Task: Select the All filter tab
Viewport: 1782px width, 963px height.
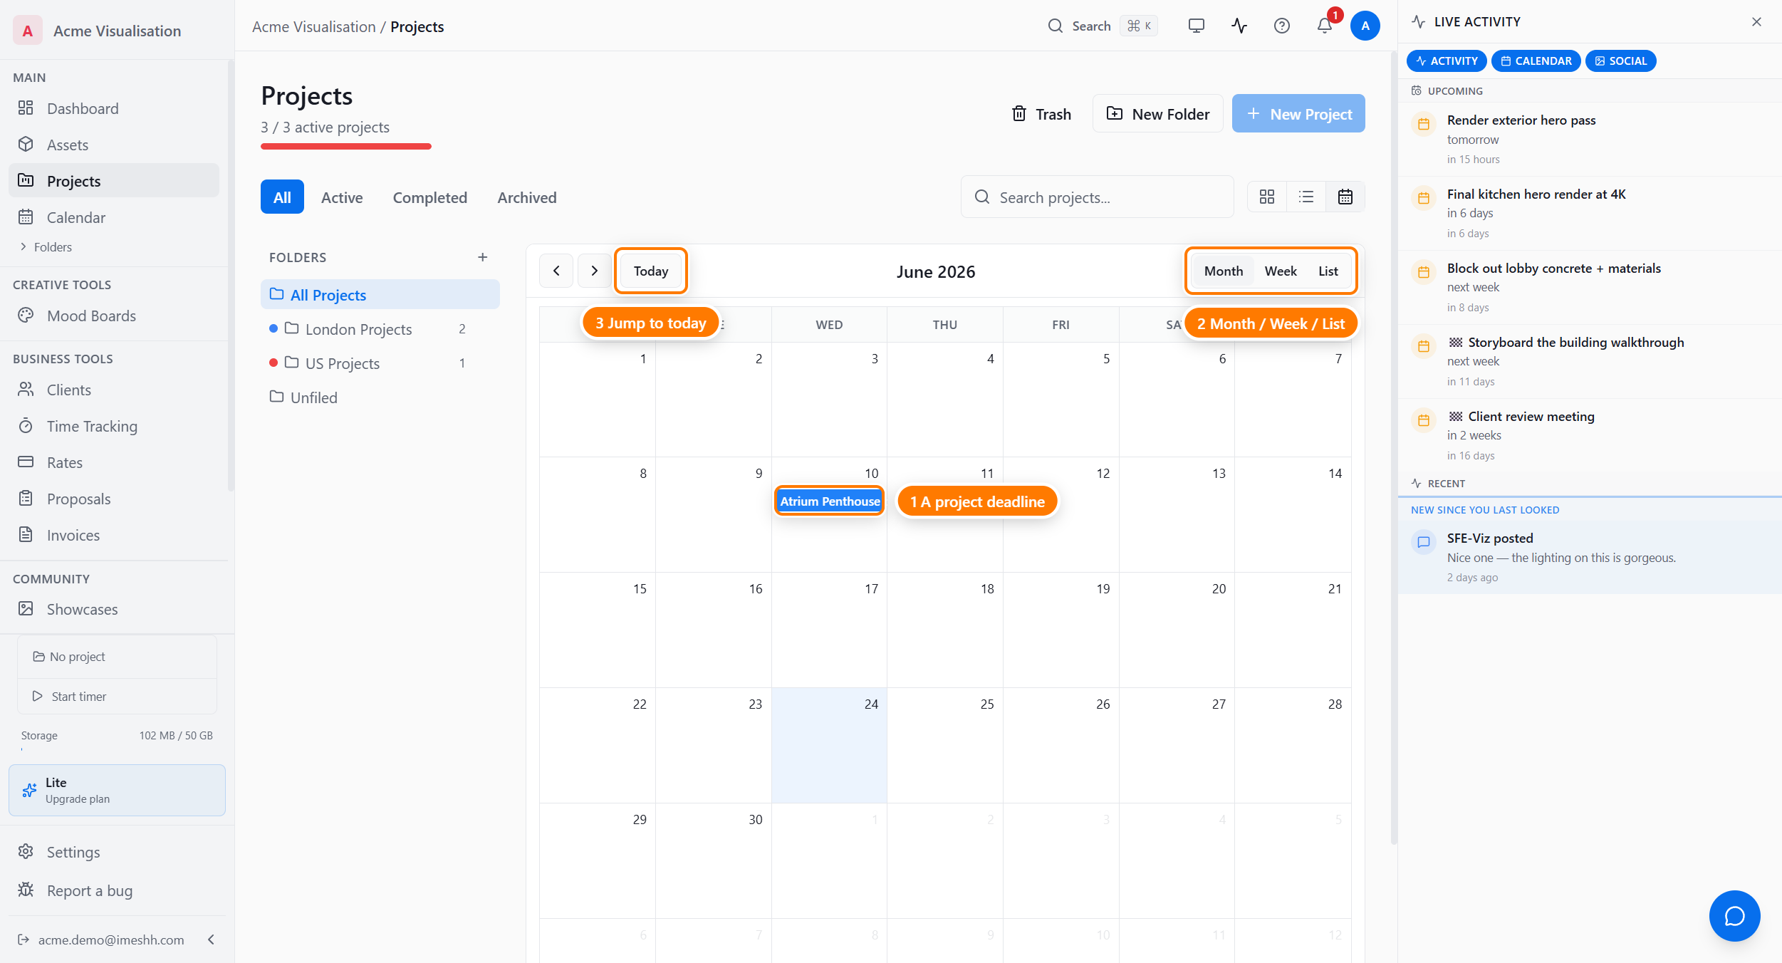Action: click(x=282, y=197)
